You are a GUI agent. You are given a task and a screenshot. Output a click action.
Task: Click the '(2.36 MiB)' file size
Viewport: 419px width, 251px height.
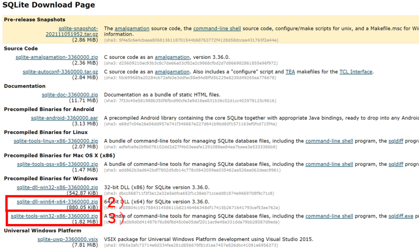(85, 63)
